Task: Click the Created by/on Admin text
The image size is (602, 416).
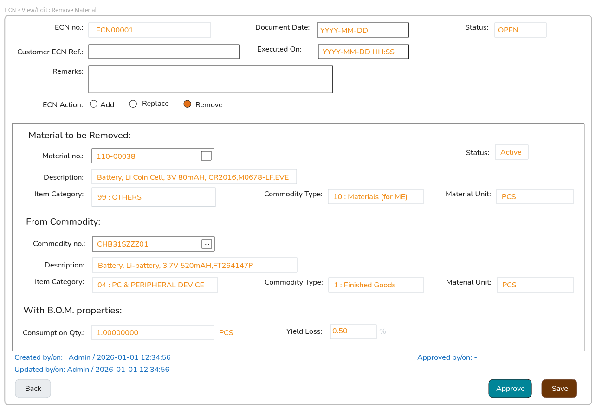Action: coord(92,357)
